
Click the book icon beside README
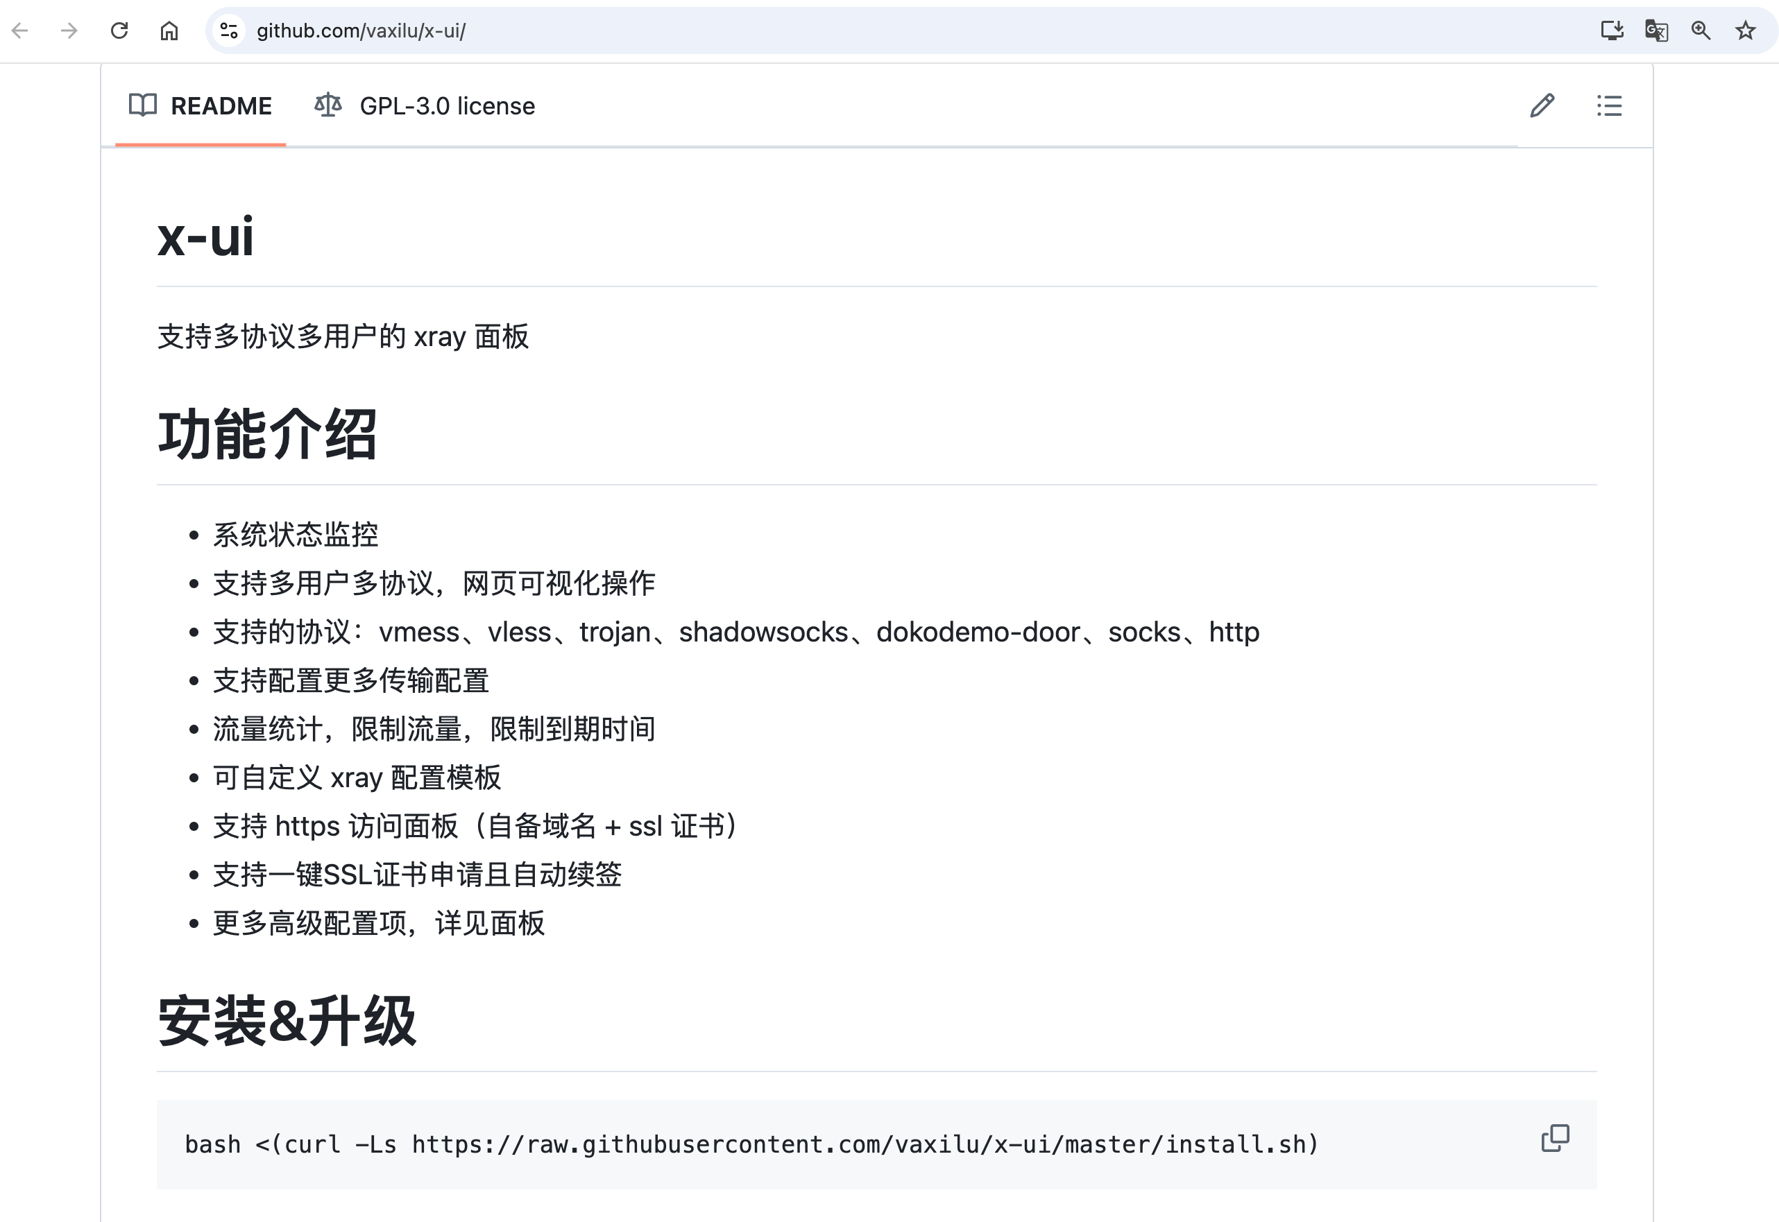click(x=143, y=105)
